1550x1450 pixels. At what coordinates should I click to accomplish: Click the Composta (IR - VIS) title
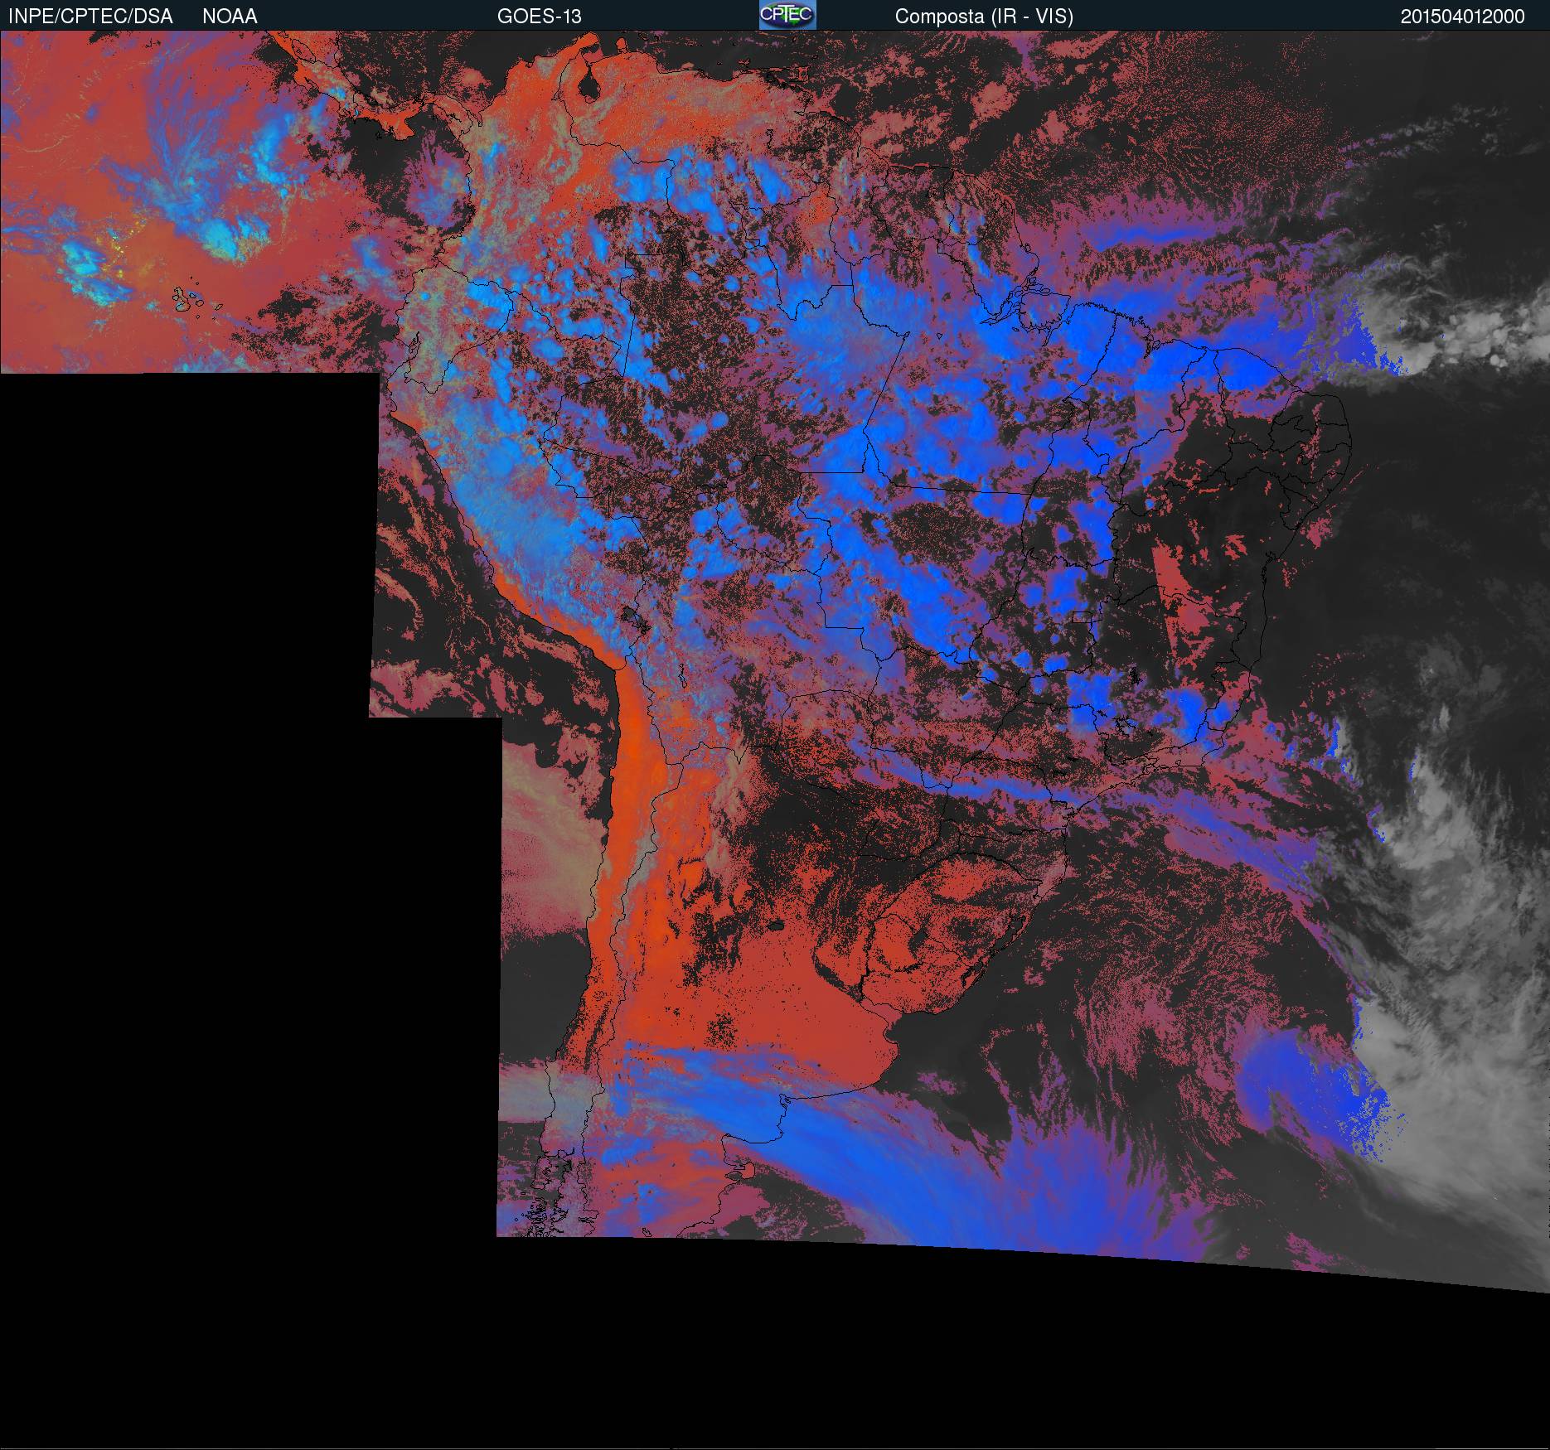click(x=984, y=17)
